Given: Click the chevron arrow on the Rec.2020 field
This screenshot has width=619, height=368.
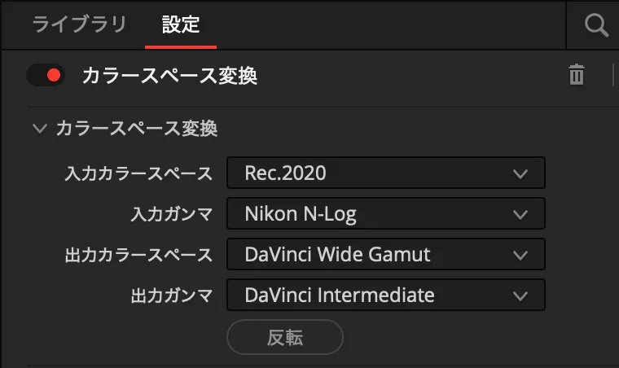Looking at the screenshot, I should [521, 173].
